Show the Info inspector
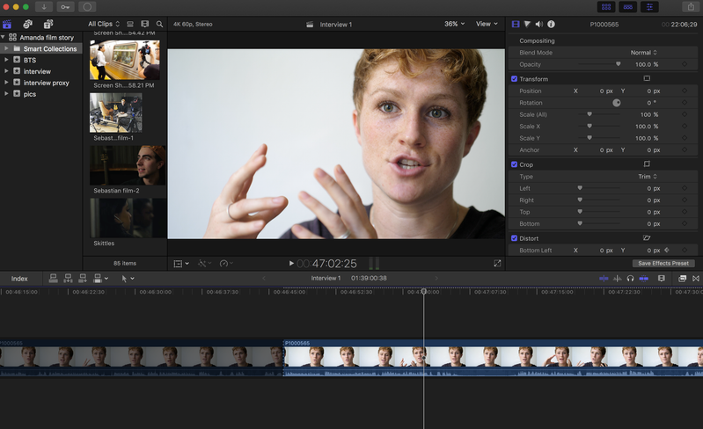Screen dimensions: 703x429 point(551,25)
